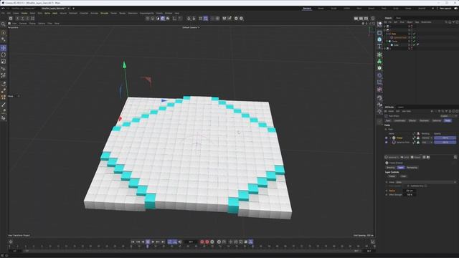Click the timeline playhead marker
Image resolution: width=459 pixels, height=258 pixels.
(x=148, y=247)
